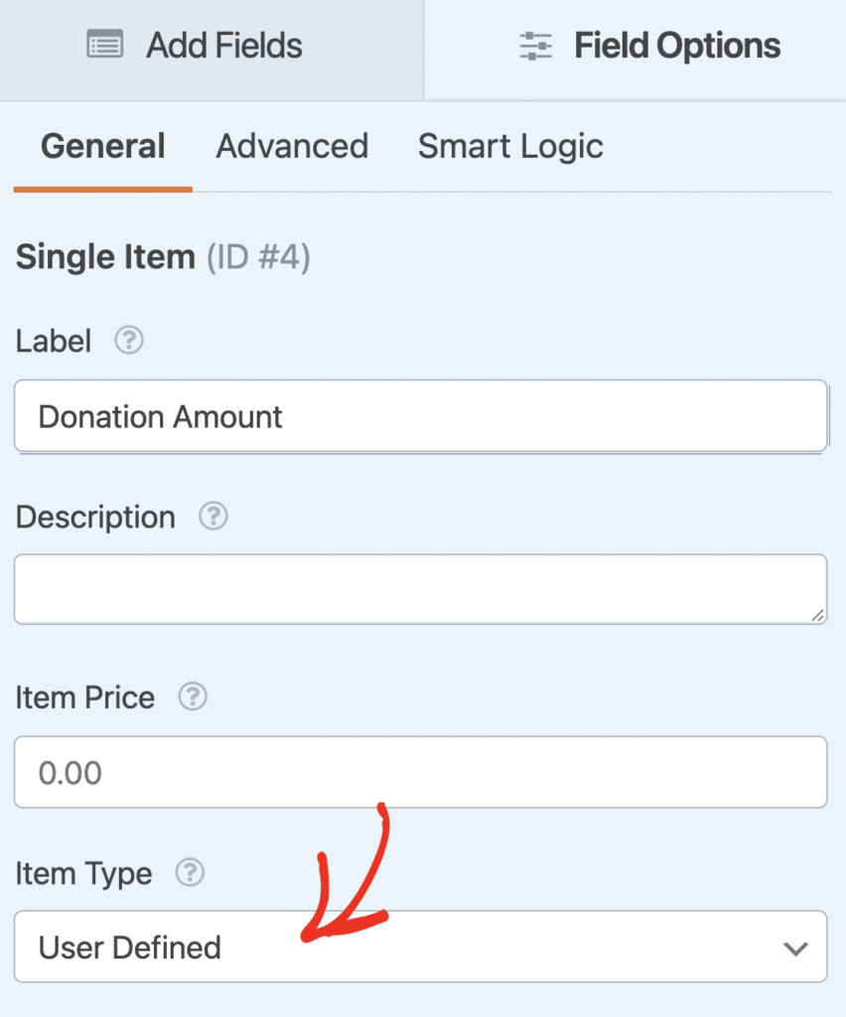Click the list icon next to Add Fields

coord(105,44)
